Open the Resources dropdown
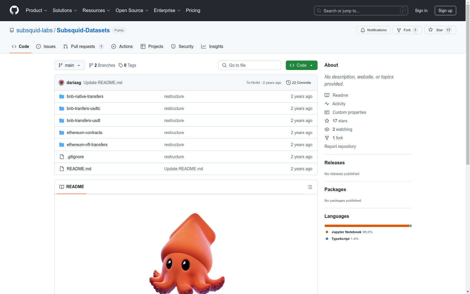This screenshot has width=470, height=294. pos(96,11)
